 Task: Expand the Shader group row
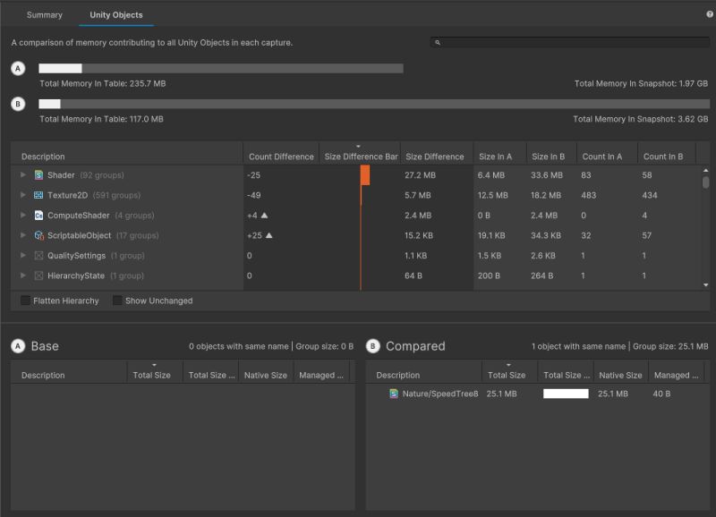point(22,174)
